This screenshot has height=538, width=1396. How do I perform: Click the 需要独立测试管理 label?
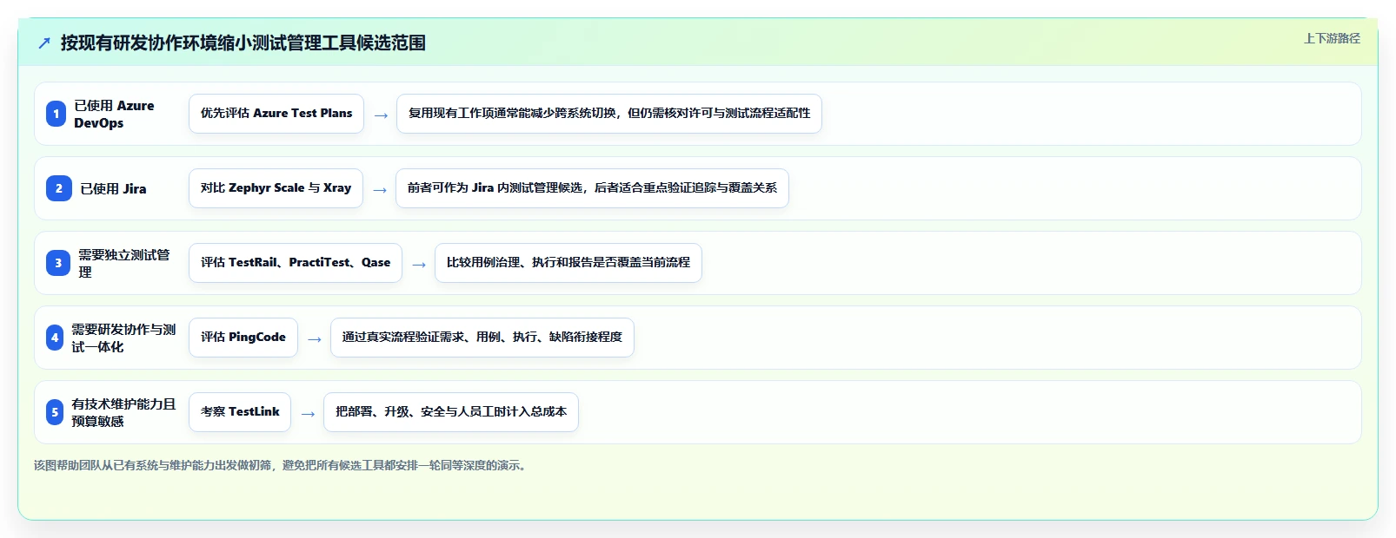[x=124, y=263]
